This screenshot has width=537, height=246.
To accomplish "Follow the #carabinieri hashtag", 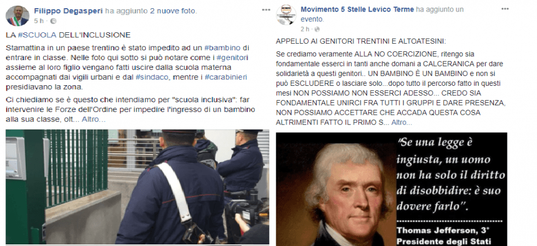I will [x=226, y=77].
